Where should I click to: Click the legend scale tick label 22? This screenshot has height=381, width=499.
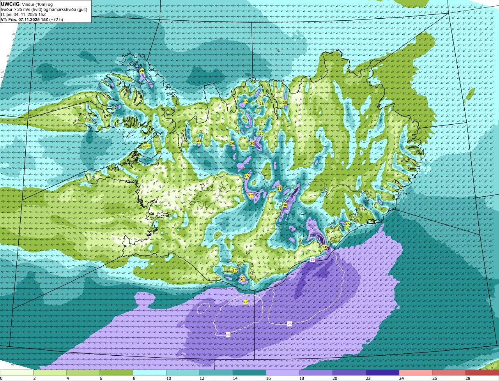pyautogui.click(x=368, y=378)
